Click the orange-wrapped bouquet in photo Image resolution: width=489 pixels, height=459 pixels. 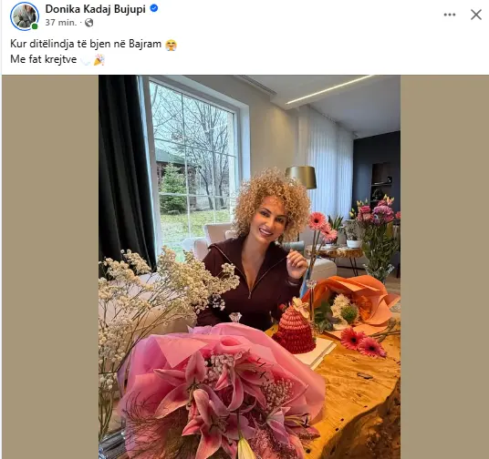pos(352,302)
